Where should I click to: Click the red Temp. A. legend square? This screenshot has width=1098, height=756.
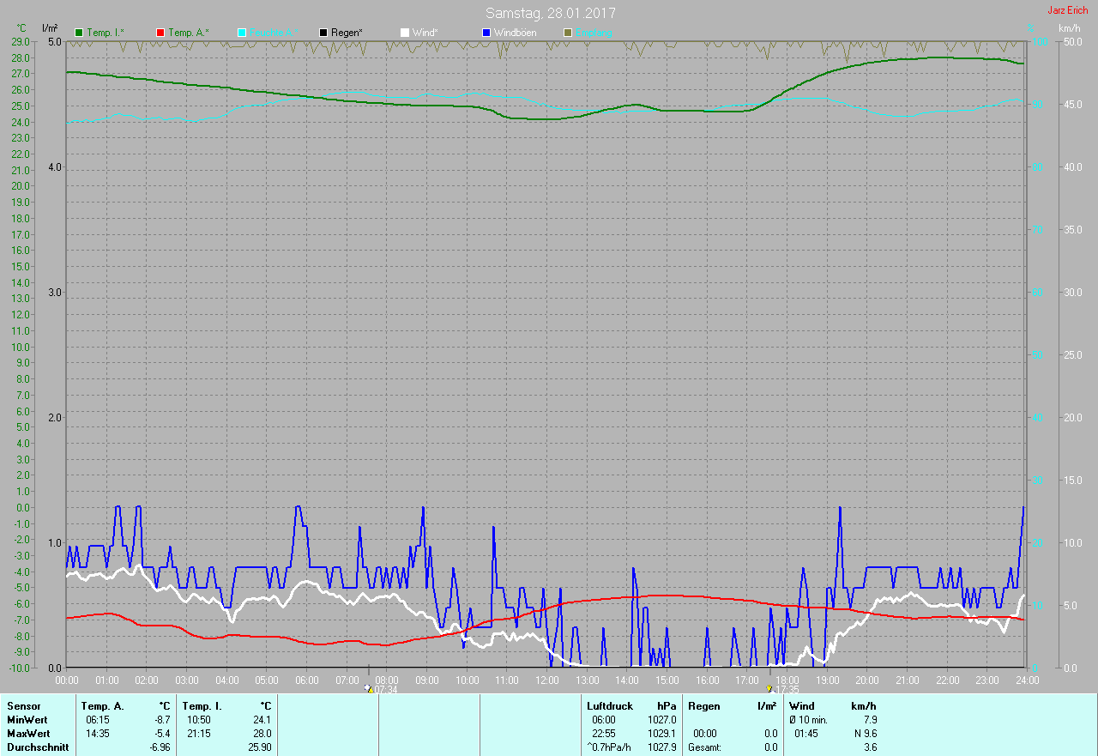[161, 33]
